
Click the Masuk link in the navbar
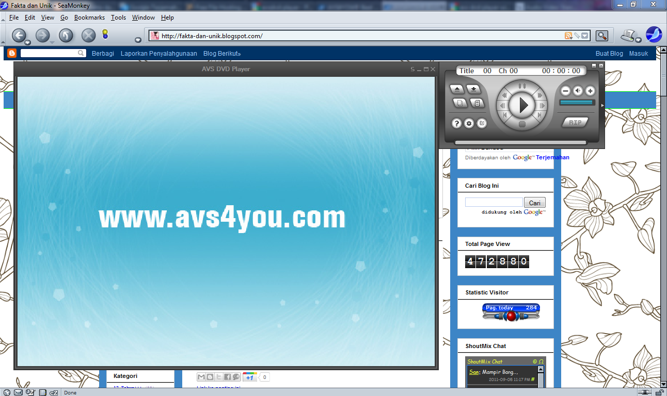point(639,53)
